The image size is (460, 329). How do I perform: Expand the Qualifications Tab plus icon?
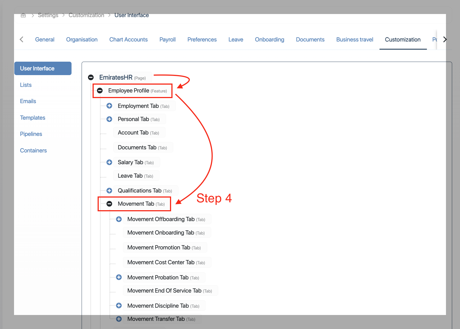[109, 191]
